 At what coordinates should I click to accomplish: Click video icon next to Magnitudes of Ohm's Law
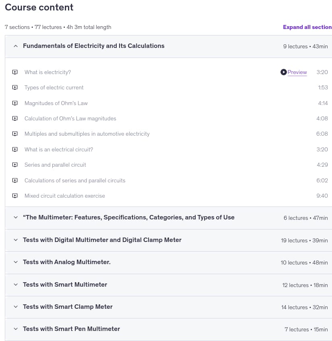pyautogui.click(x=15, y=103)
